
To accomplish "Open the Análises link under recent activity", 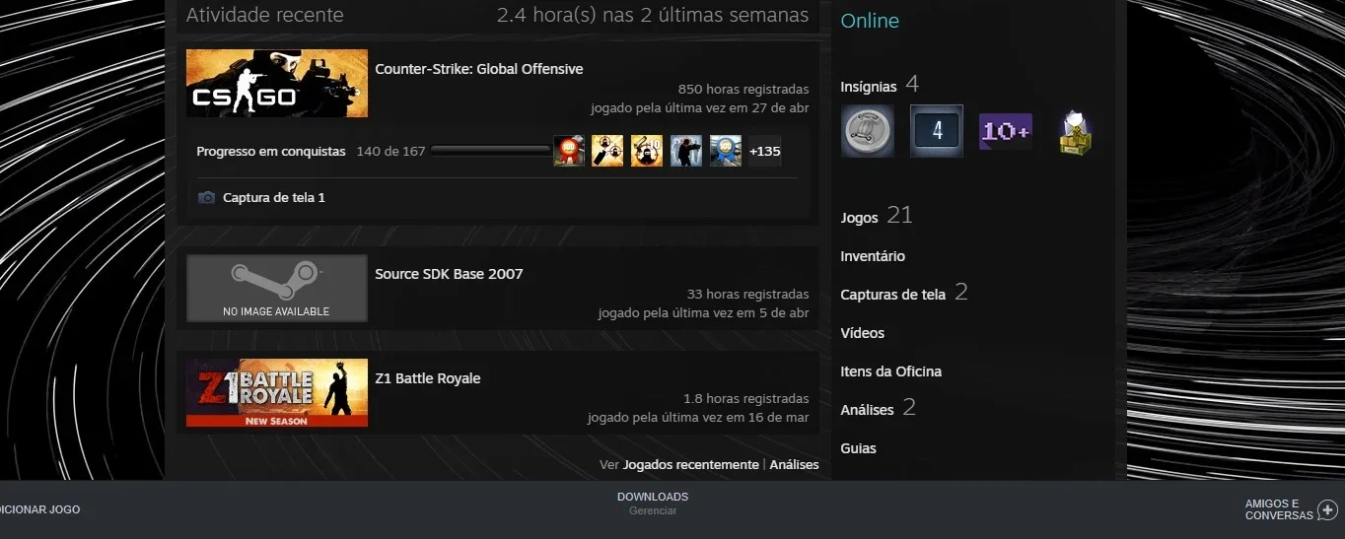I will pos(794,464).
